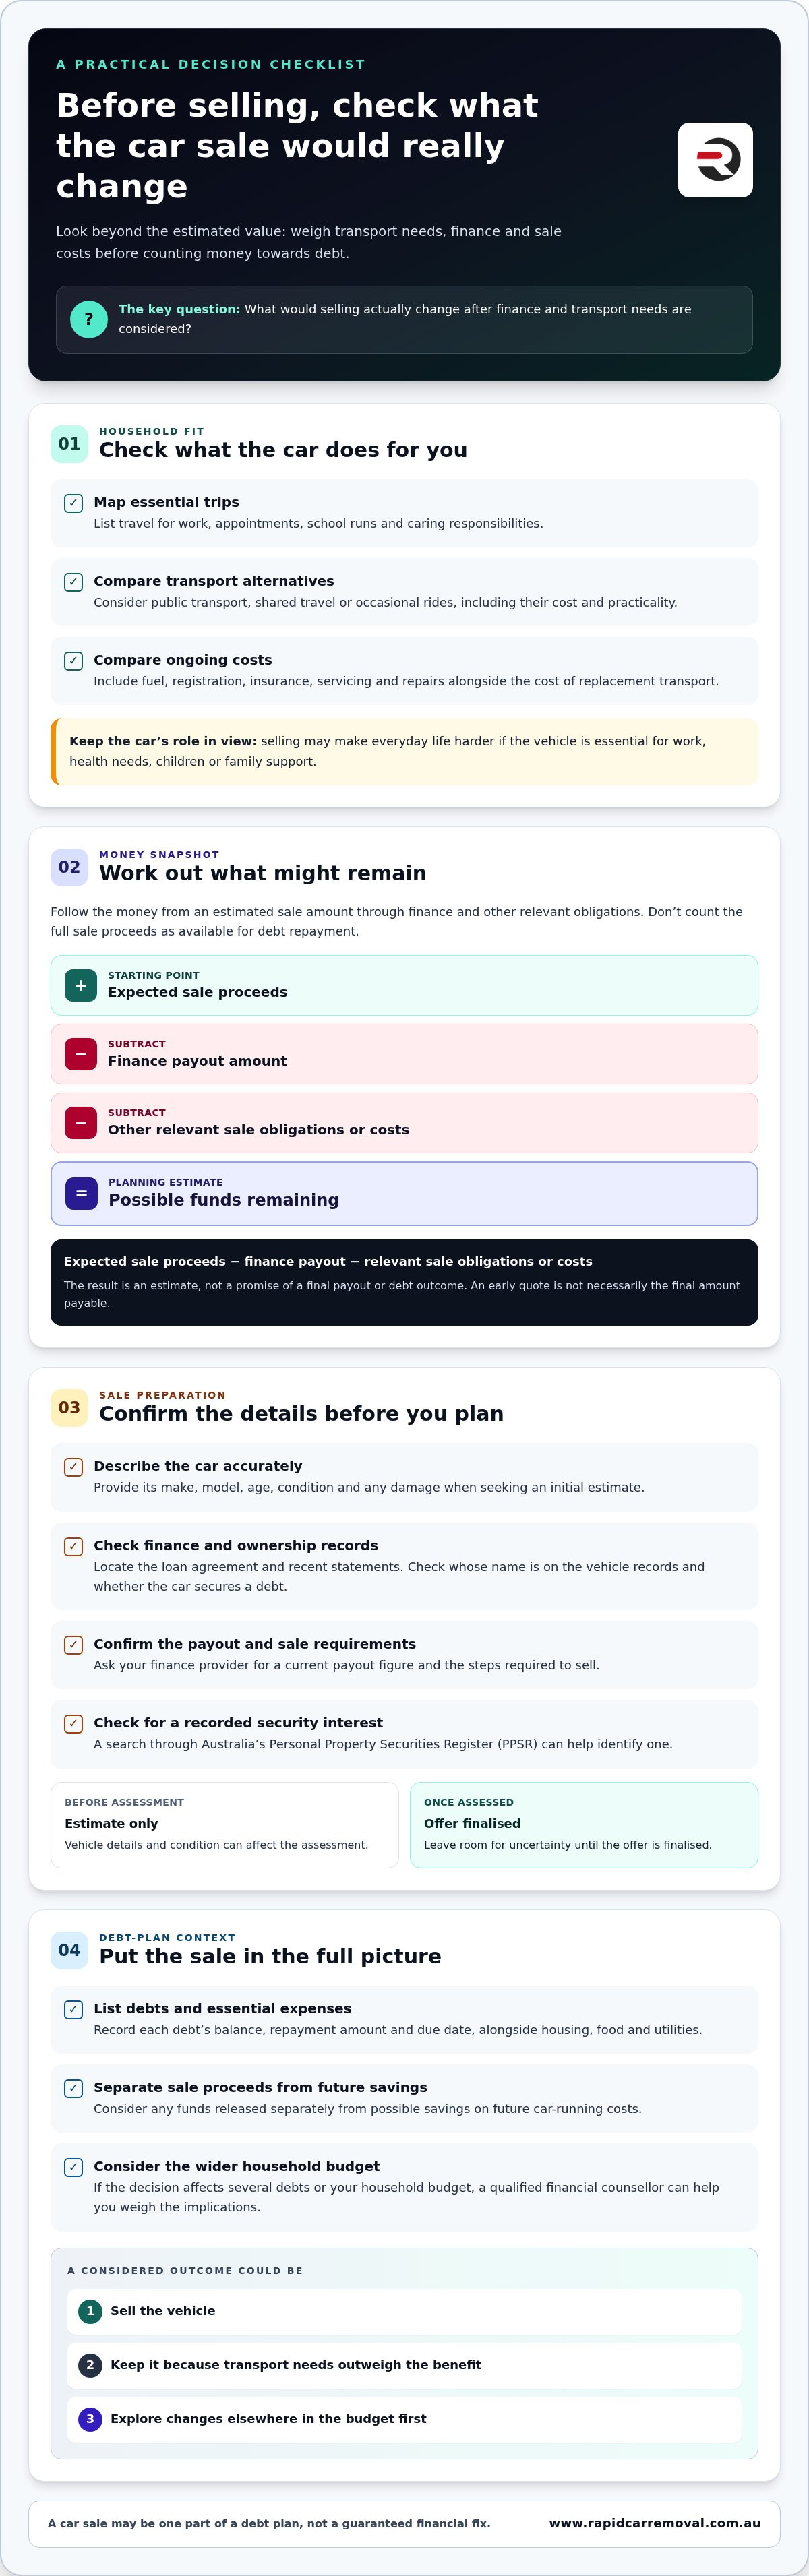809x2576 pixels.
Task: Click the number 1 badge beside Sell the vehicle
Action: coord(90,2311)
